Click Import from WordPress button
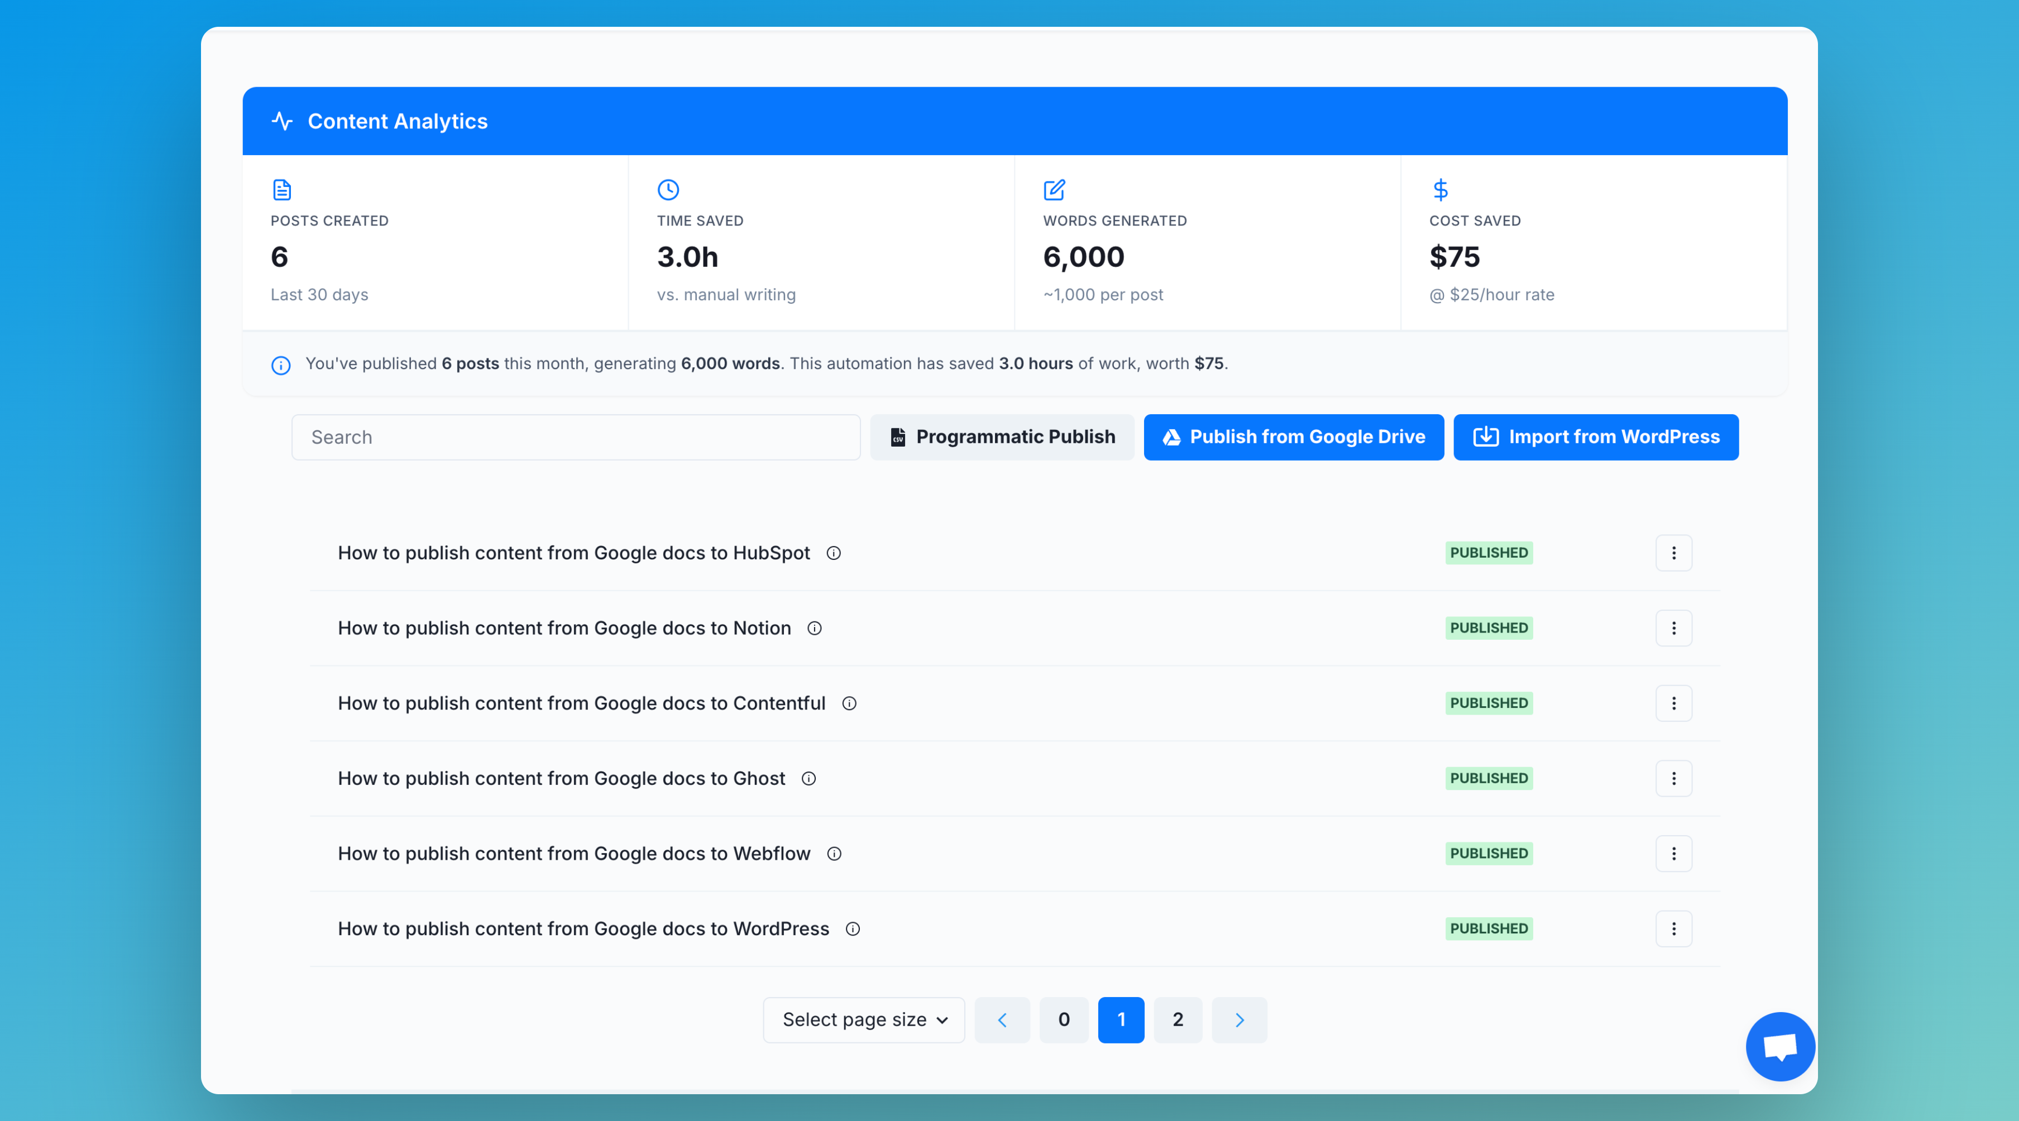 [1596, 437]
